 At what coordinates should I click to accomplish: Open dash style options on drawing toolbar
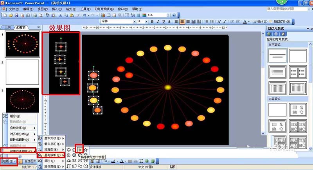[135, 161]
